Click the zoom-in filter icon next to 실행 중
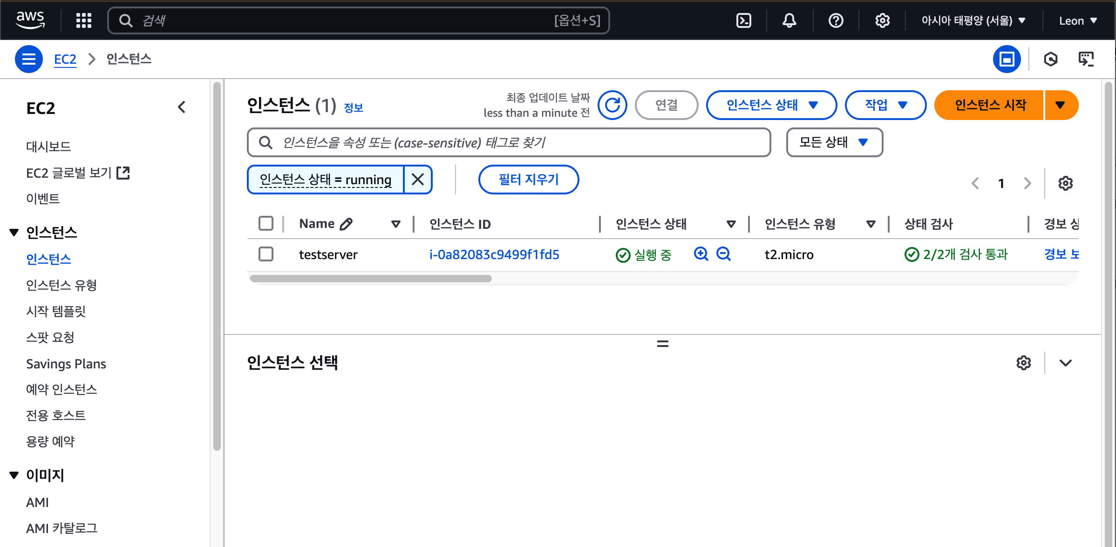1116x547 pixels. pos(701,254)
